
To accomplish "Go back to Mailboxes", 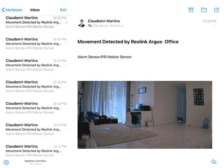I will [x=12, y=10].
